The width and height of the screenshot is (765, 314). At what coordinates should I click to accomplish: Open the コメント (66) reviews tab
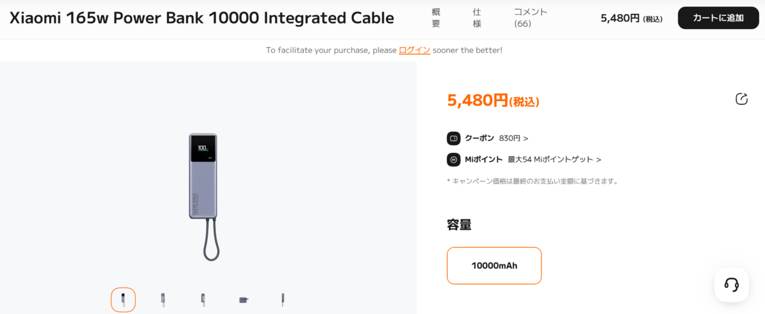[x=530, y=18]
